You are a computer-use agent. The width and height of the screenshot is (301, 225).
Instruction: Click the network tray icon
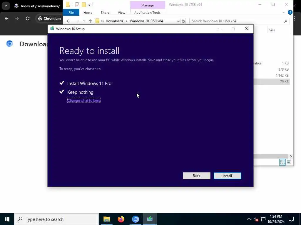[x=263, y=219]
